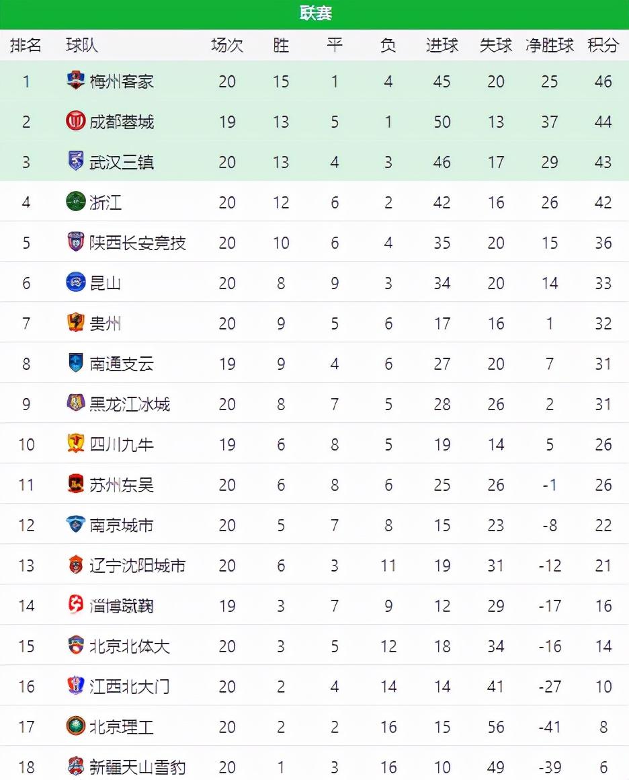
Task: Click the 昆山 blue circular logo
Action: click(x=75, y=282)
